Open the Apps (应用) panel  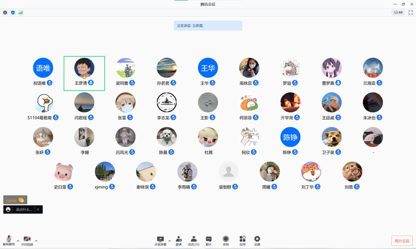pos(243,240)
